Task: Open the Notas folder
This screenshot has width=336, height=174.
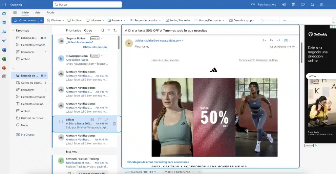Action: (29, 125)
